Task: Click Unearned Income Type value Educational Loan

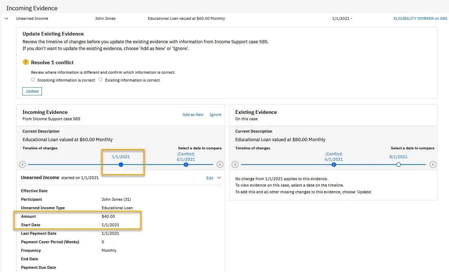Action: point(117,208)
